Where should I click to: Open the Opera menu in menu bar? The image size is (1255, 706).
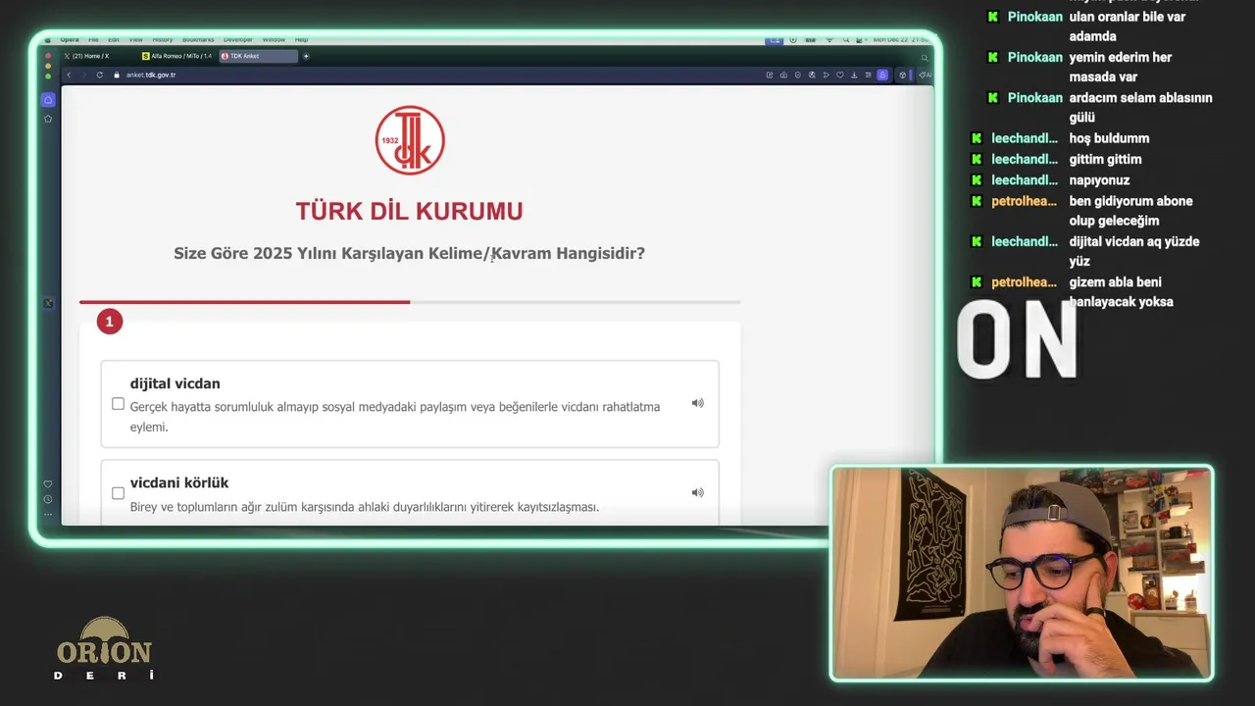point(70,39)
